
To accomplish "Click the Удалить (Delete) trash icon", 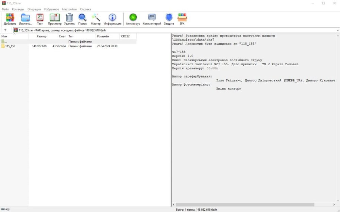I will [69, 18].
